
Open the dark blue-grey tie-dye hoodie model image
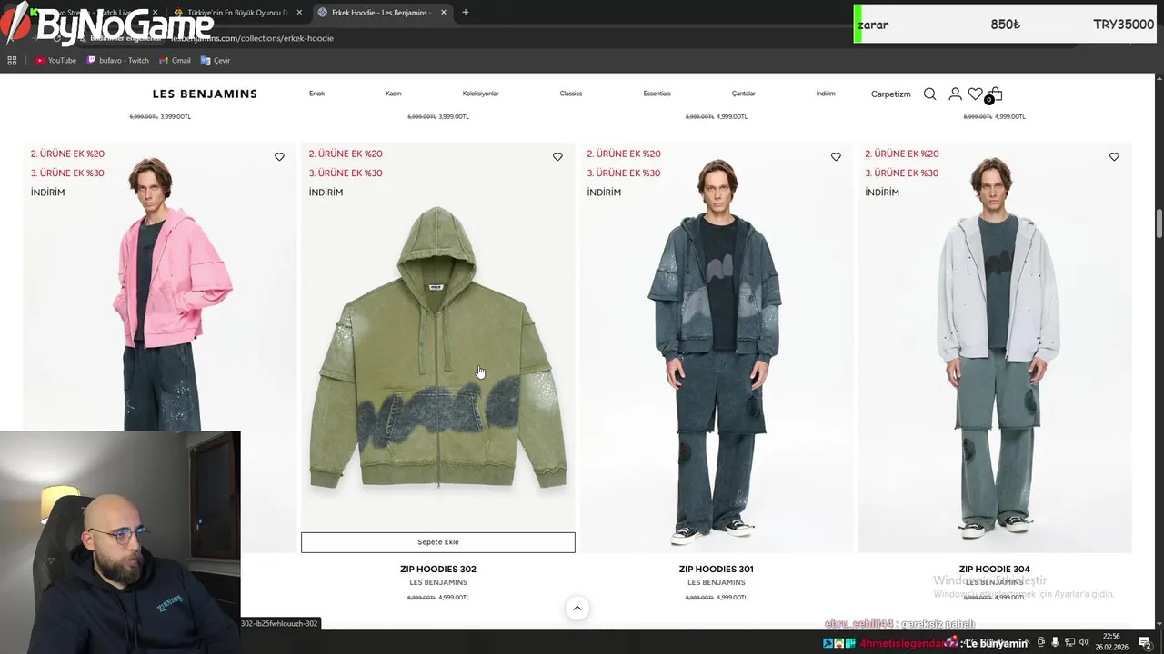[x=717, y=347]
